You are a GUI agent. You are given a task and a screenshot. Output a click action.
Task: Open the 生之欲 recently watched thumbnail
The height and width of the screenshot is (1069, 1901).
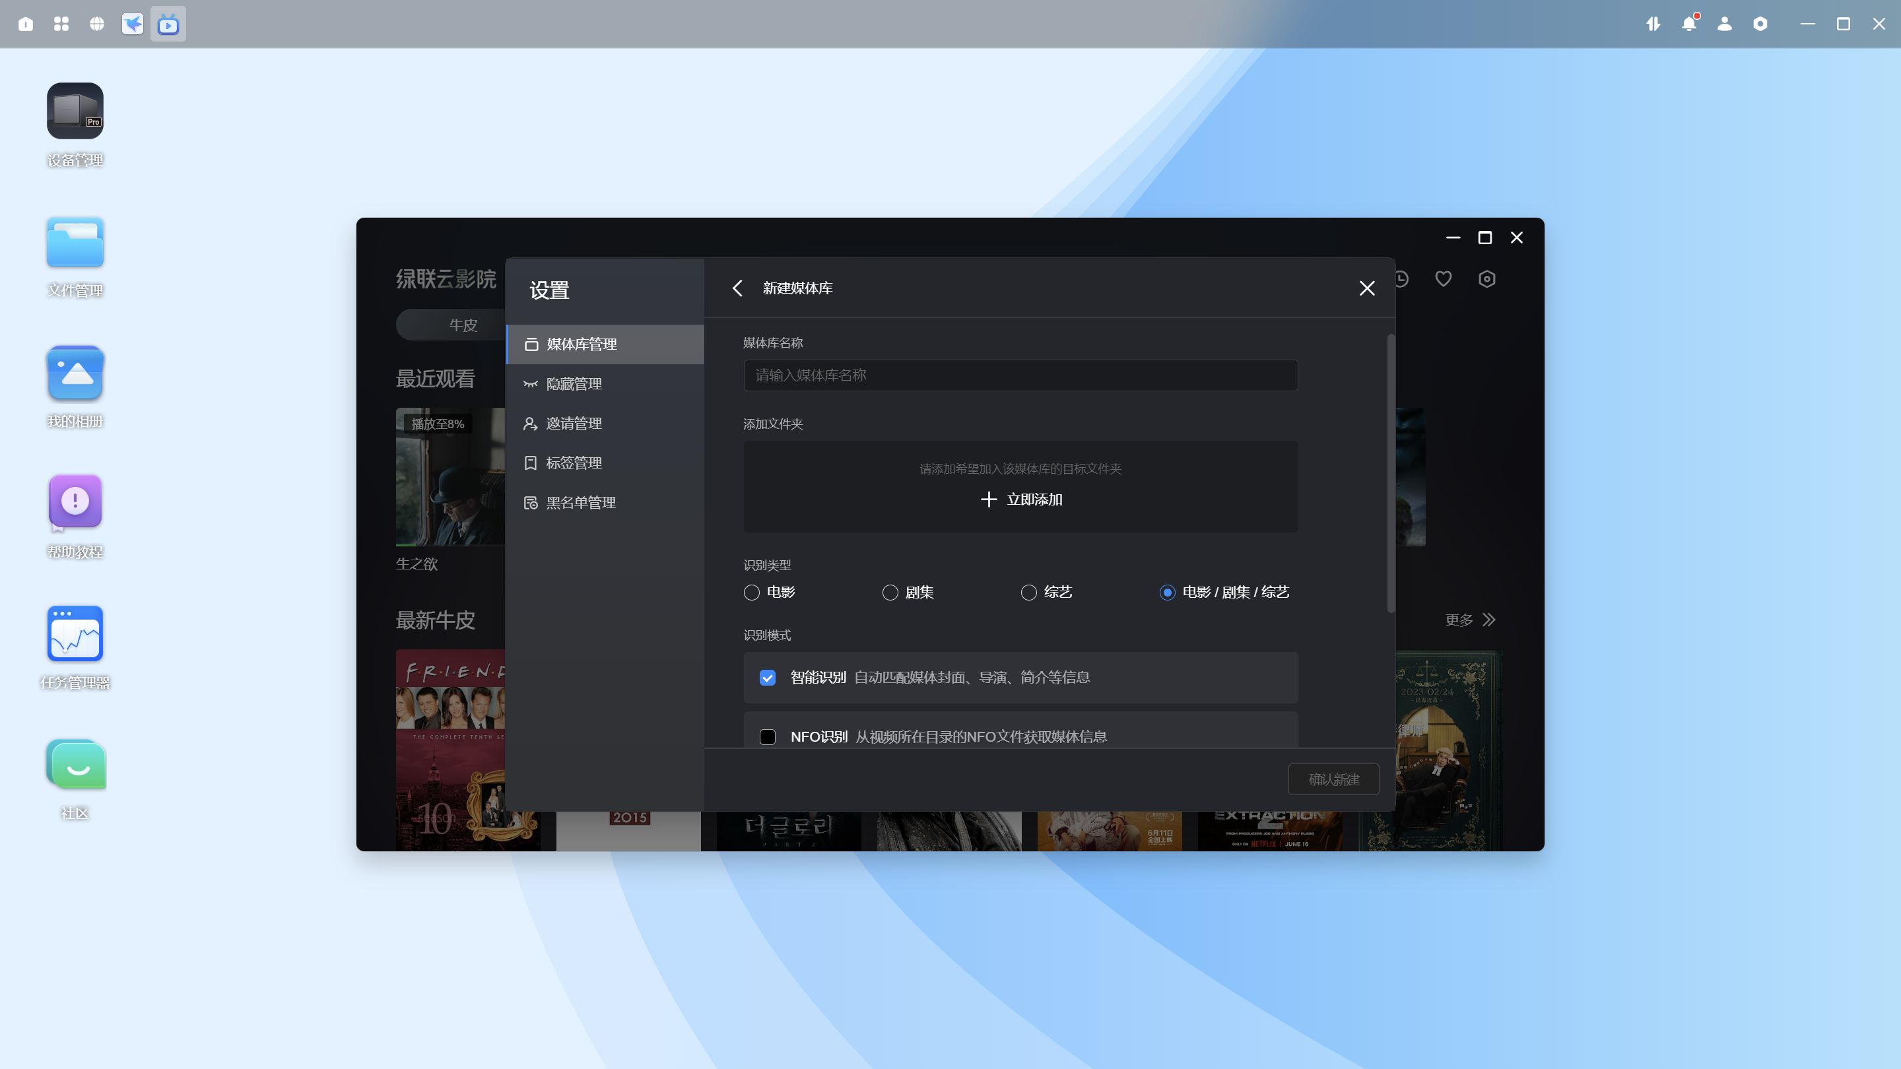pyautogui.click(x=450, y=476)
